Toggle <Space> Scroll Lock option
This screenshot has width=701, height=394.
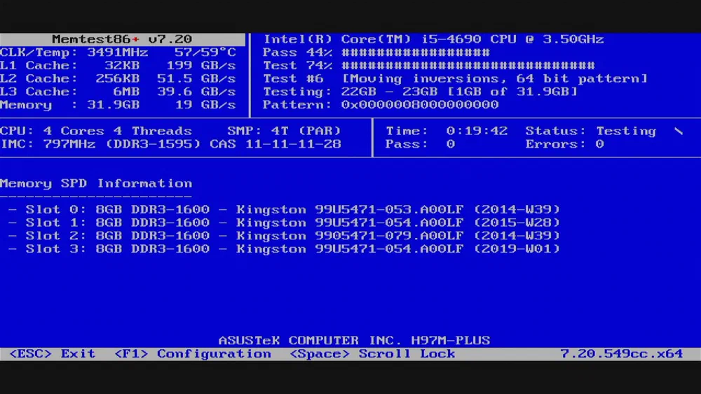coord(372,354)
